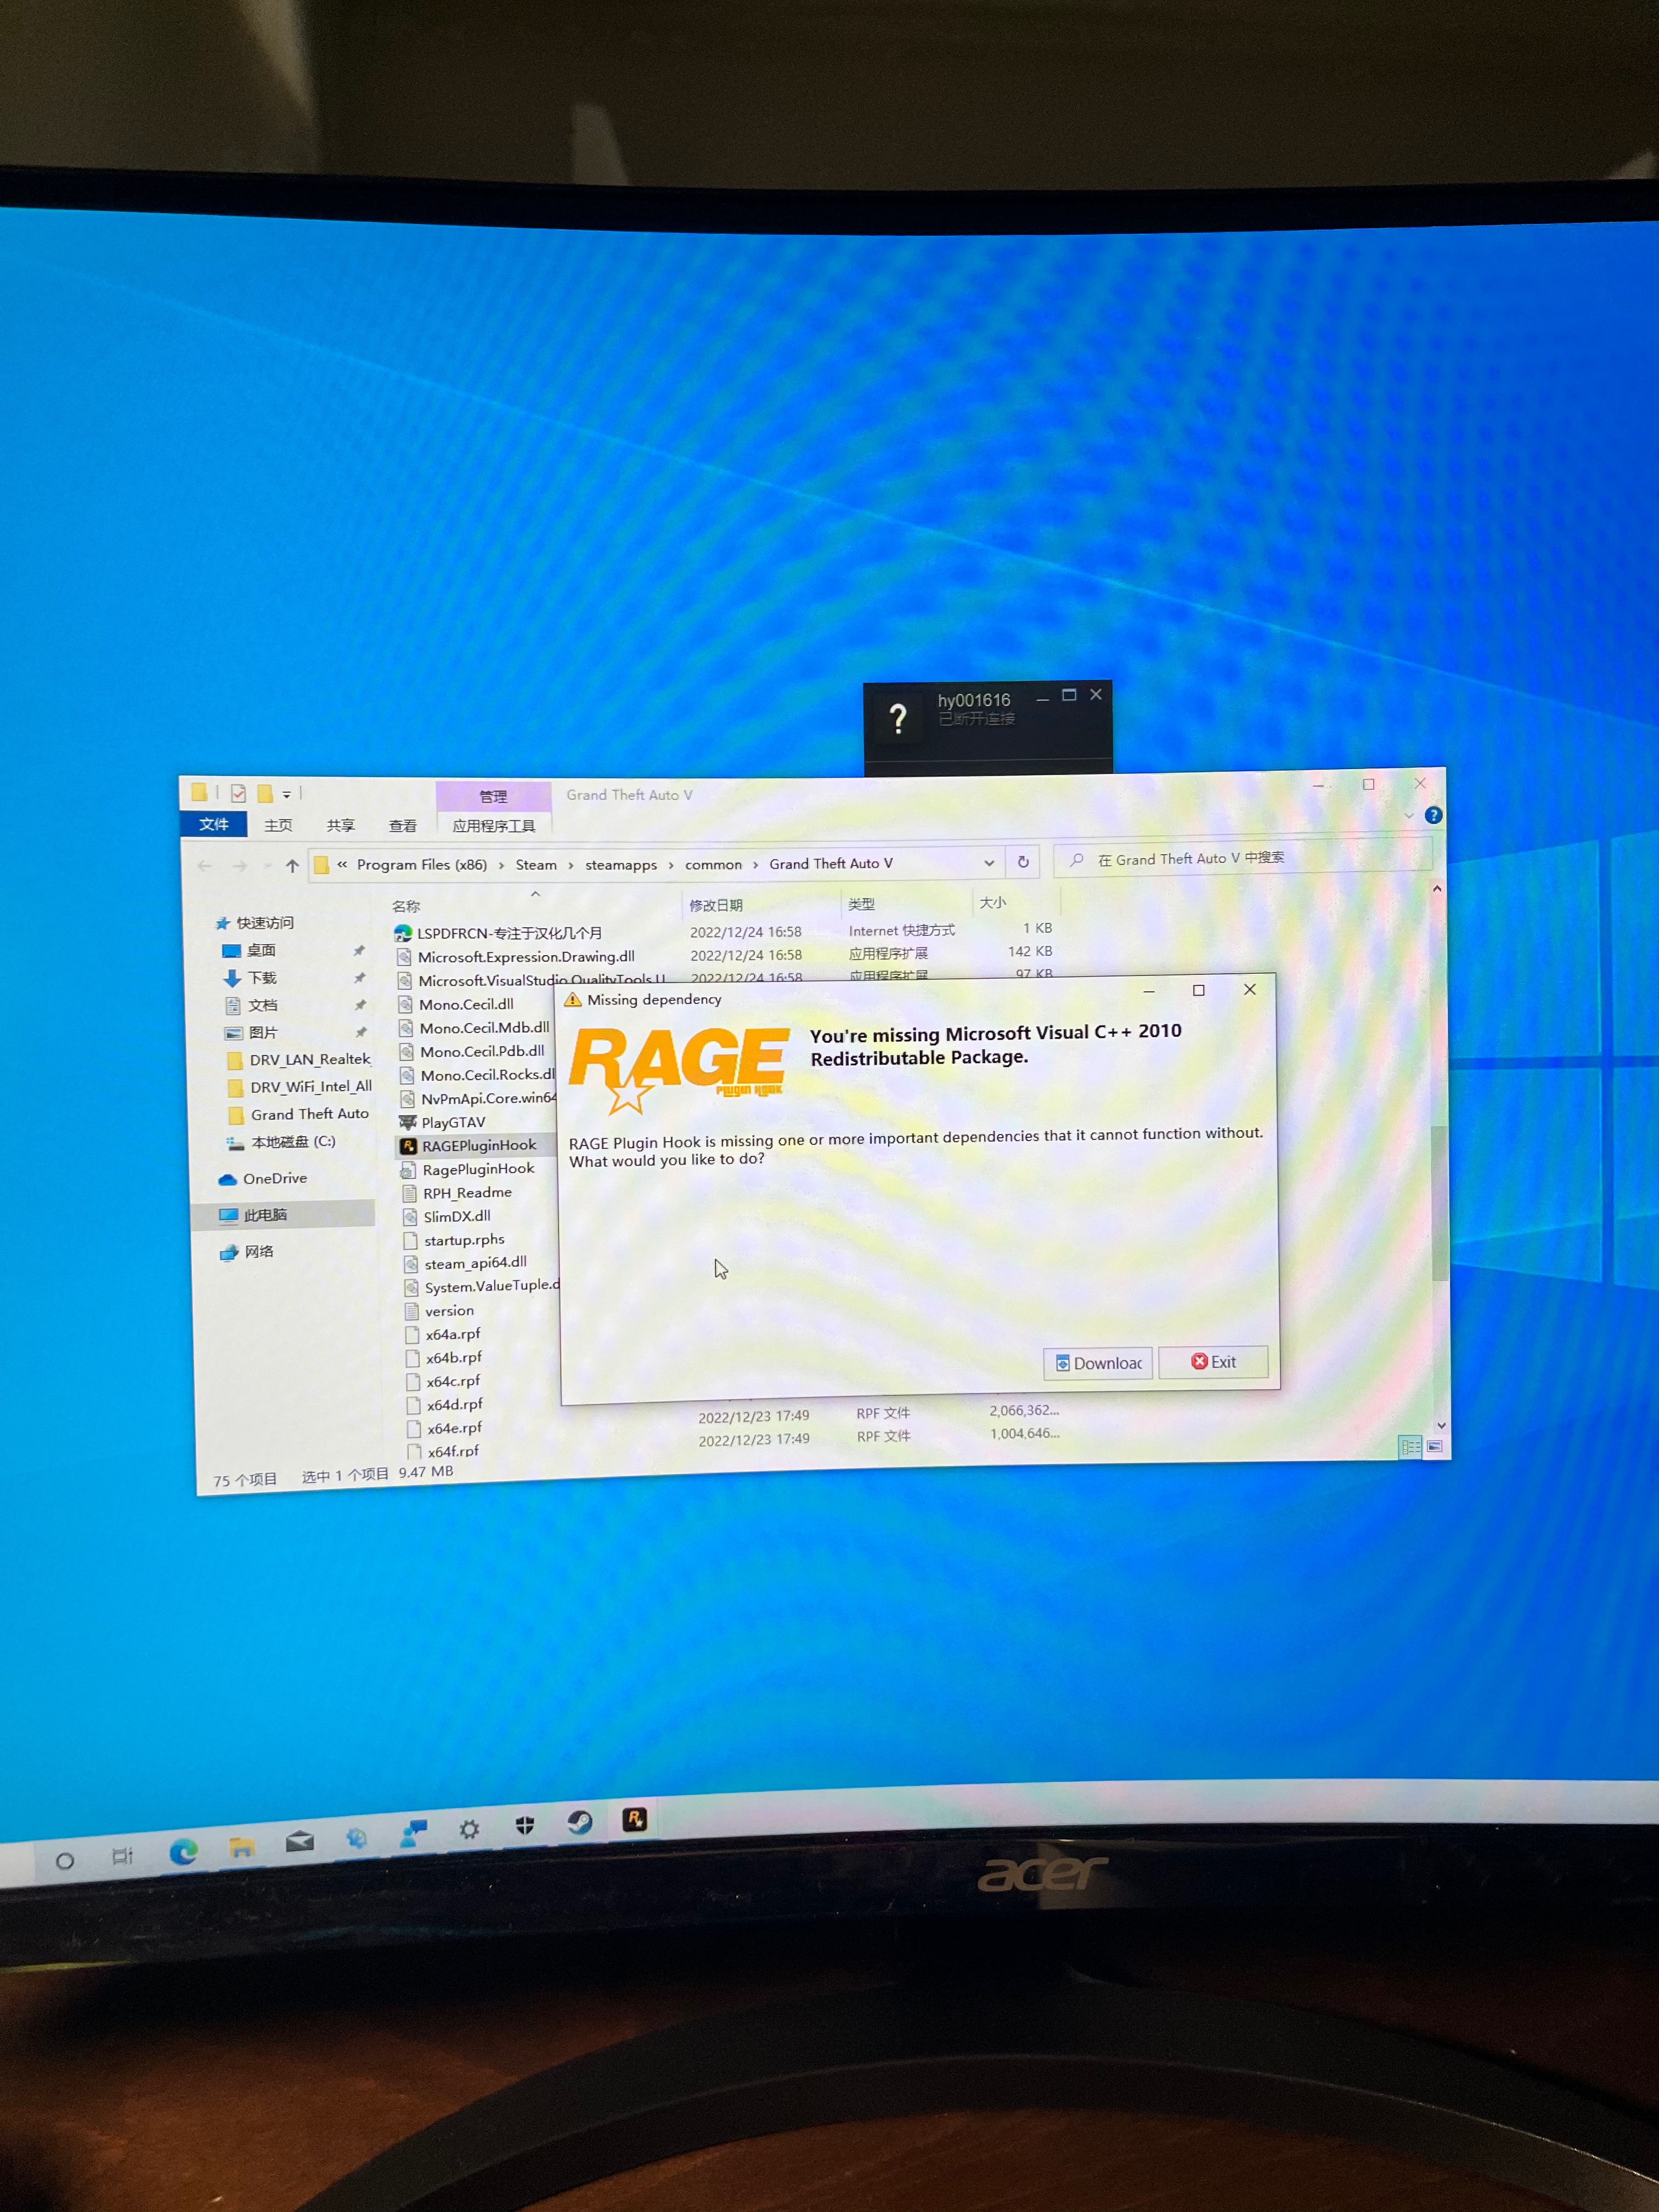This screenshot has width=1659, height=2212.
Task: Go up one folder level in Explorer
Action: click(x=292, y=866)
